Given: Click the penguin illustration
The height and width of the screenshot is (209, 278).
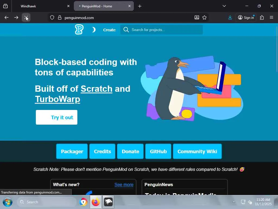Looking at the screenshot, I should point(192,88).
